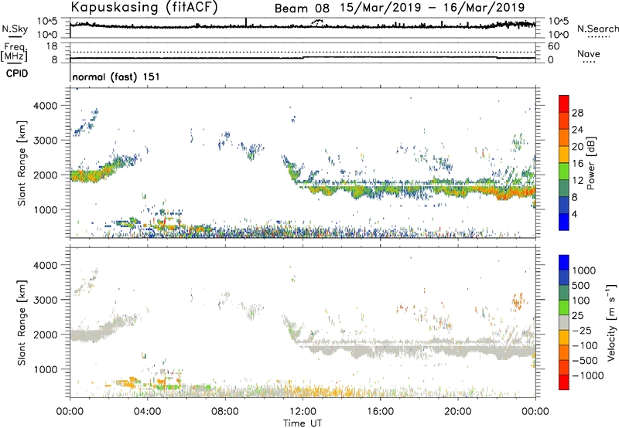This screenshot has width=619, height=428.
Task: Click the CPID label
Action: [17, 73]
